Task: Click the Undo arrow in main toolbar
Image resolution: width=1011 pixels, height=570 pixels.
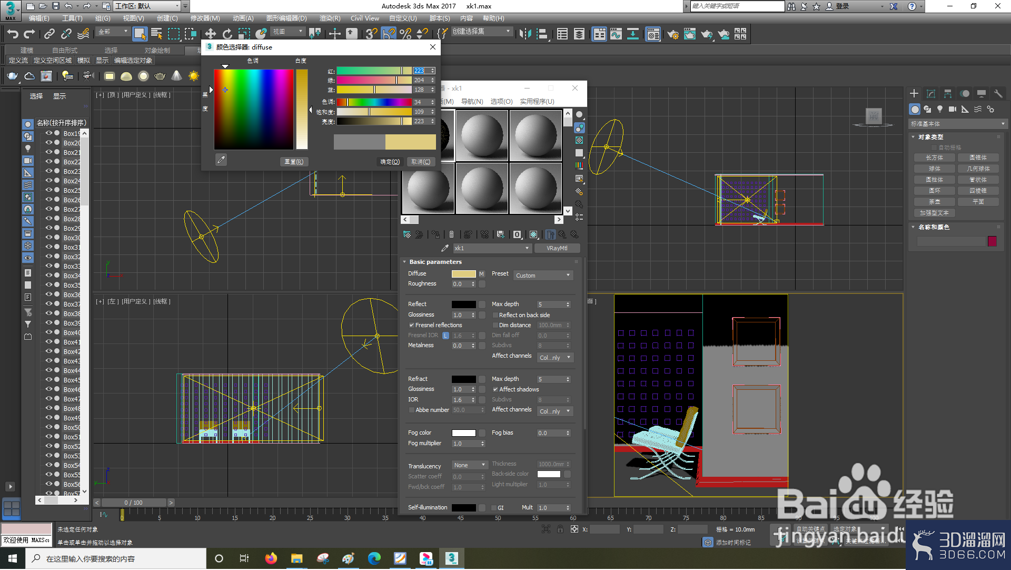Action: point(13,34)
